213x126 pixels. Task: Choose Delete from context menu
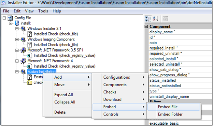pyautogui.click(x=68, y=112)
